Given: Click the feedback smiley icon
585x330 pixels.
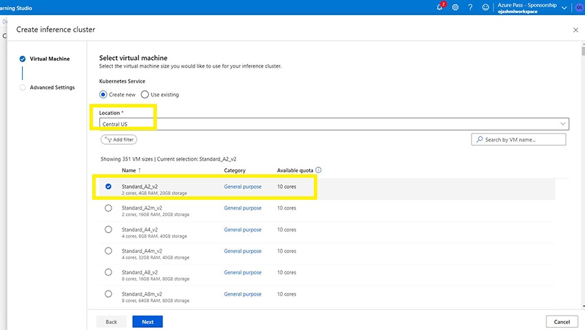Looking at the screenshot, I should (x=485, y=7).
